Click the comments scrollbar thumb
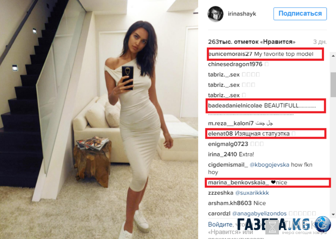The image size is (336, 239). (x=333, y=84)
